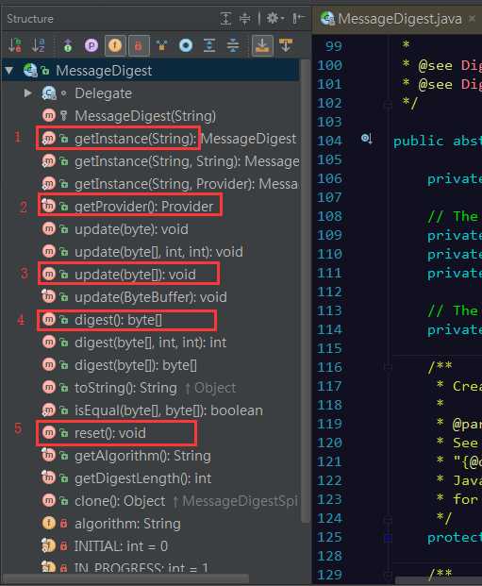
Task: Click Structure panel horizontal scrollbar
Action: point(125,578)
